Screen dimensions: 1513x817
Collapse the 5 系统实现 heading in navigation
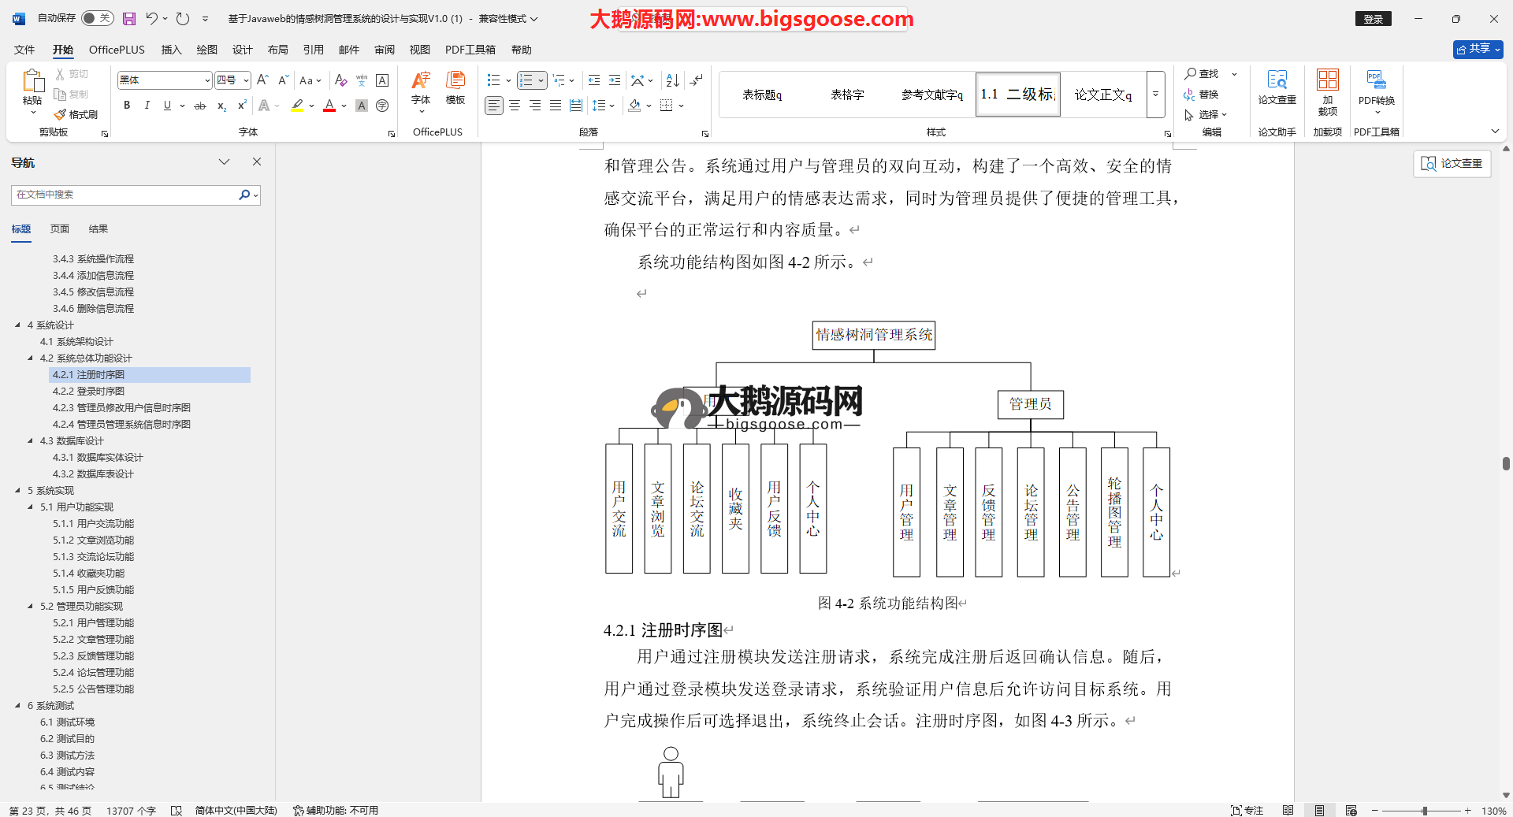point(18,490)
